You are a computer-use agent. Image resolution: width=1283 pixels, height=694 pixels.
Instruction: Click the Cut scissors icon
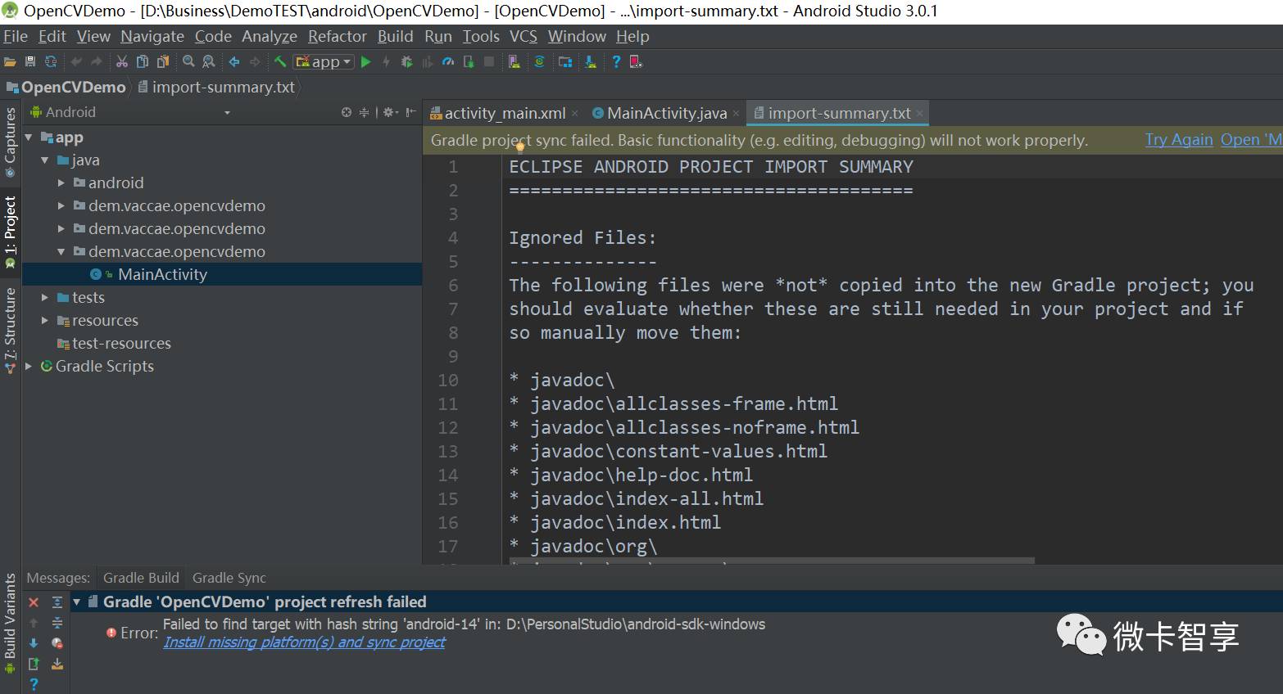[x=121, y=61]
